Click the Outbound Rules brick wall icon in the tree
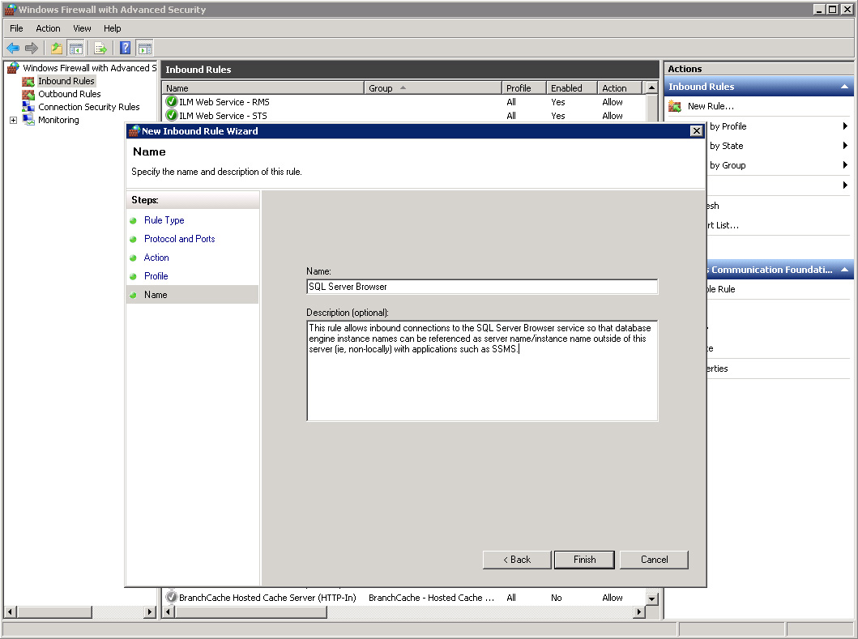Viewport: 858px width, 639px height. [28, 95]
